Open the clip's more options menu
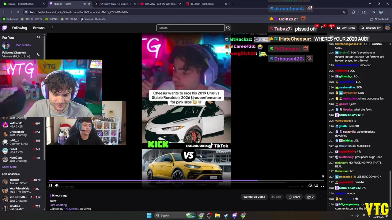The height and width of the screenshot is (220, 392). [x=320, y=197]
